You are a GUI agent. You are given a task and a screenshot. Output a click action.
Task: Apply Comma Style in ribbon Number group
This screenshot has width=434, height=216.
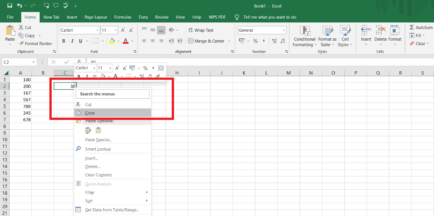[x=263, y=41]
